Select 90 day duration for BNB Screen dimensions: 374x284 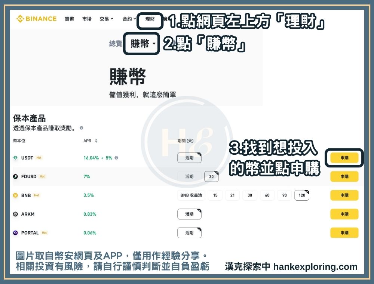click(285, 195)
